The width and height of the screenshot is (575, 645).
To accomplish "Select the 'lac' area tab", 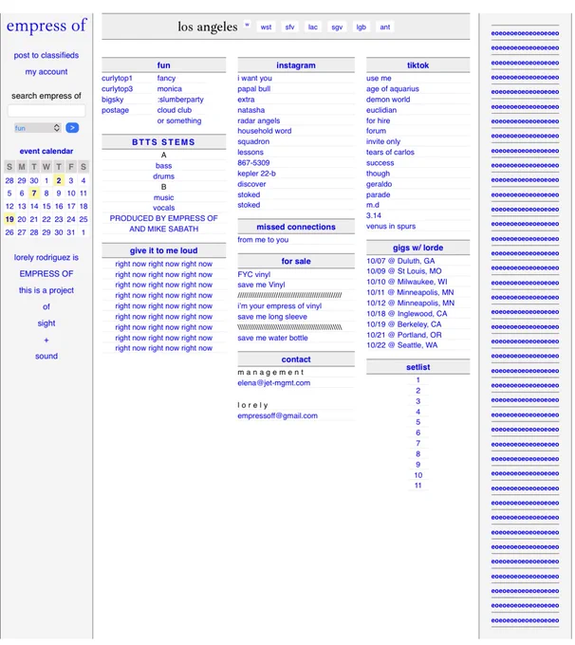I will click(x=313, y=28).
